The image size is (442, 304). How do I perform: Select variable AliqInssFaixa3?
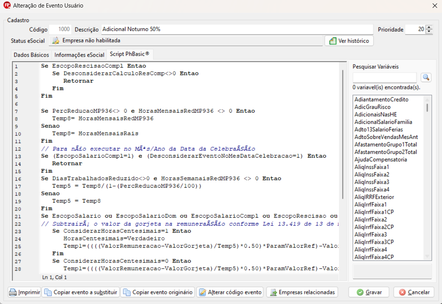pos(371,182)
